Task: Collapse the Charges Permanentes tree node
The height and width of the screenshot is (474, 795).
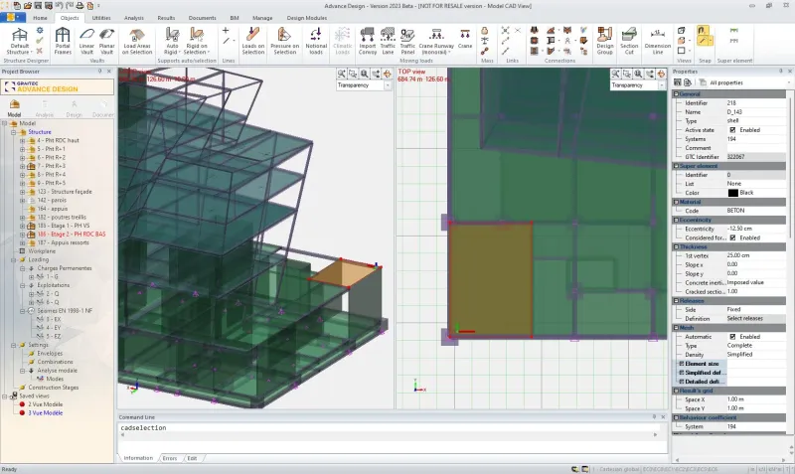Action: [x=22, y=268]
